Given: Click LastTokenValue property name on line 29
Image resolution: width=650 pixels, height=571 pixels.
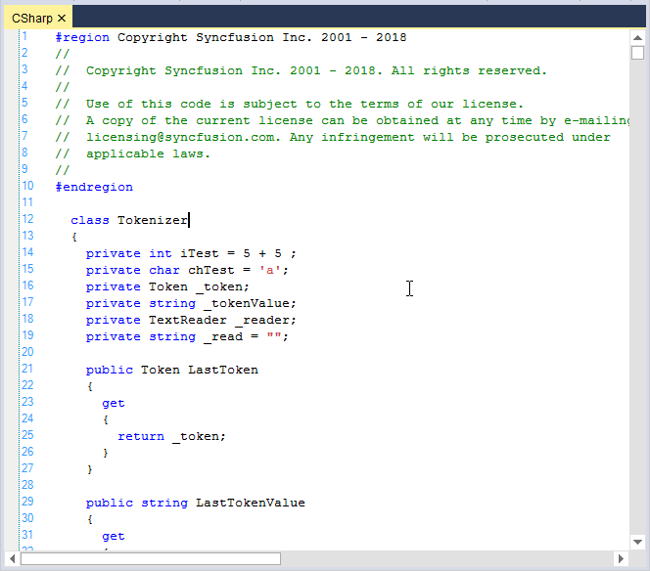Looking at the screenshot, I should pyautogui.click(x=251, y=503).
